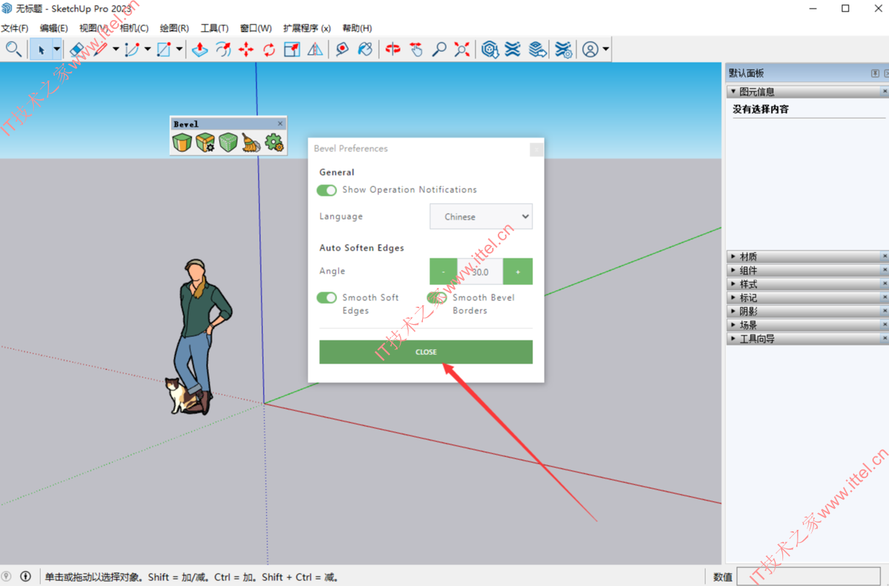Viewport: 889px width, 586px height.
Task: Click the Zoom Extents tool
Action: [x=462, y=49]
